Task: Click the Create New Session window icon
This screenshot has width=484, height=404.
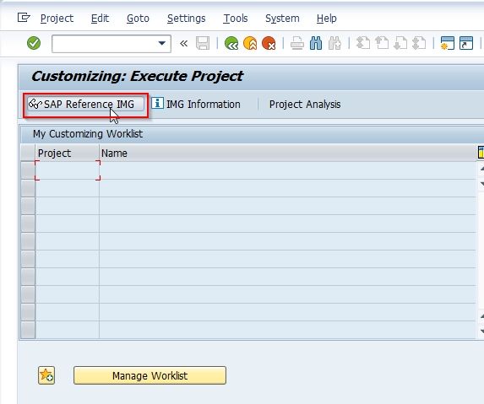Action: coord(448,43)
